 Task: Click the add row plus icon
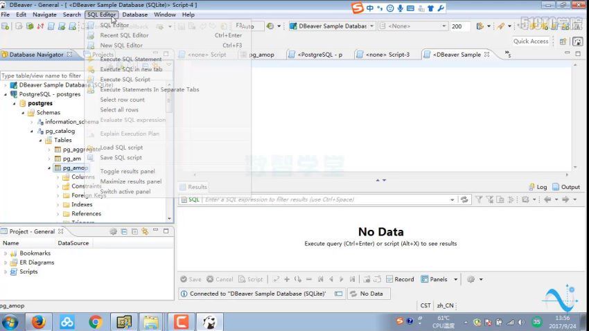coord(287,279)
